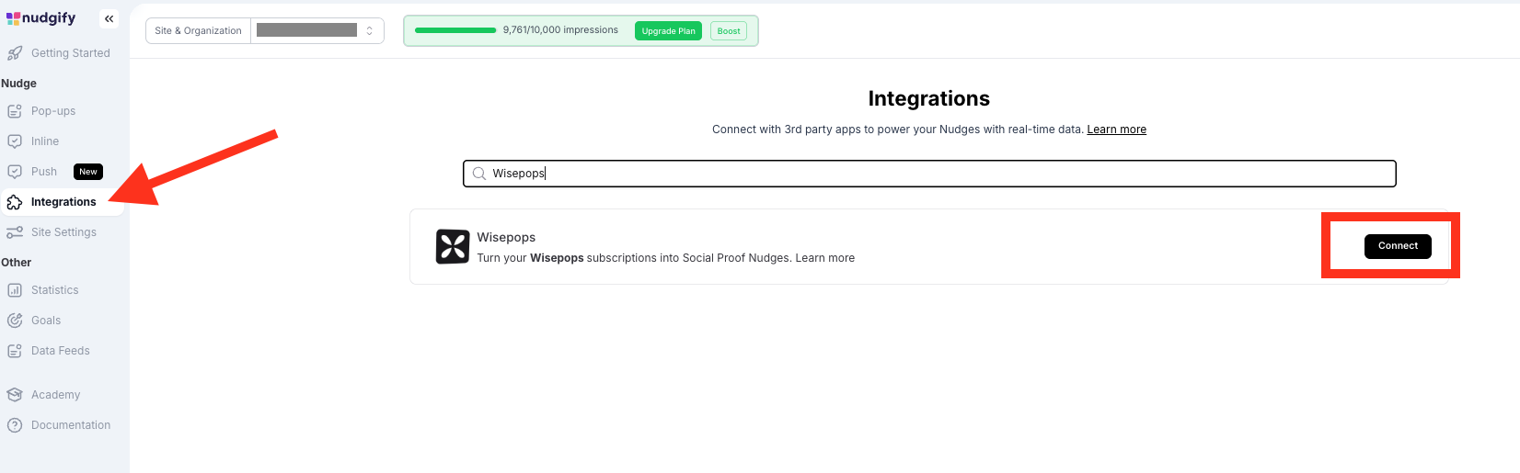Click the New badge next to Push
1520x473 pixels.
click(x=88, y=172)
